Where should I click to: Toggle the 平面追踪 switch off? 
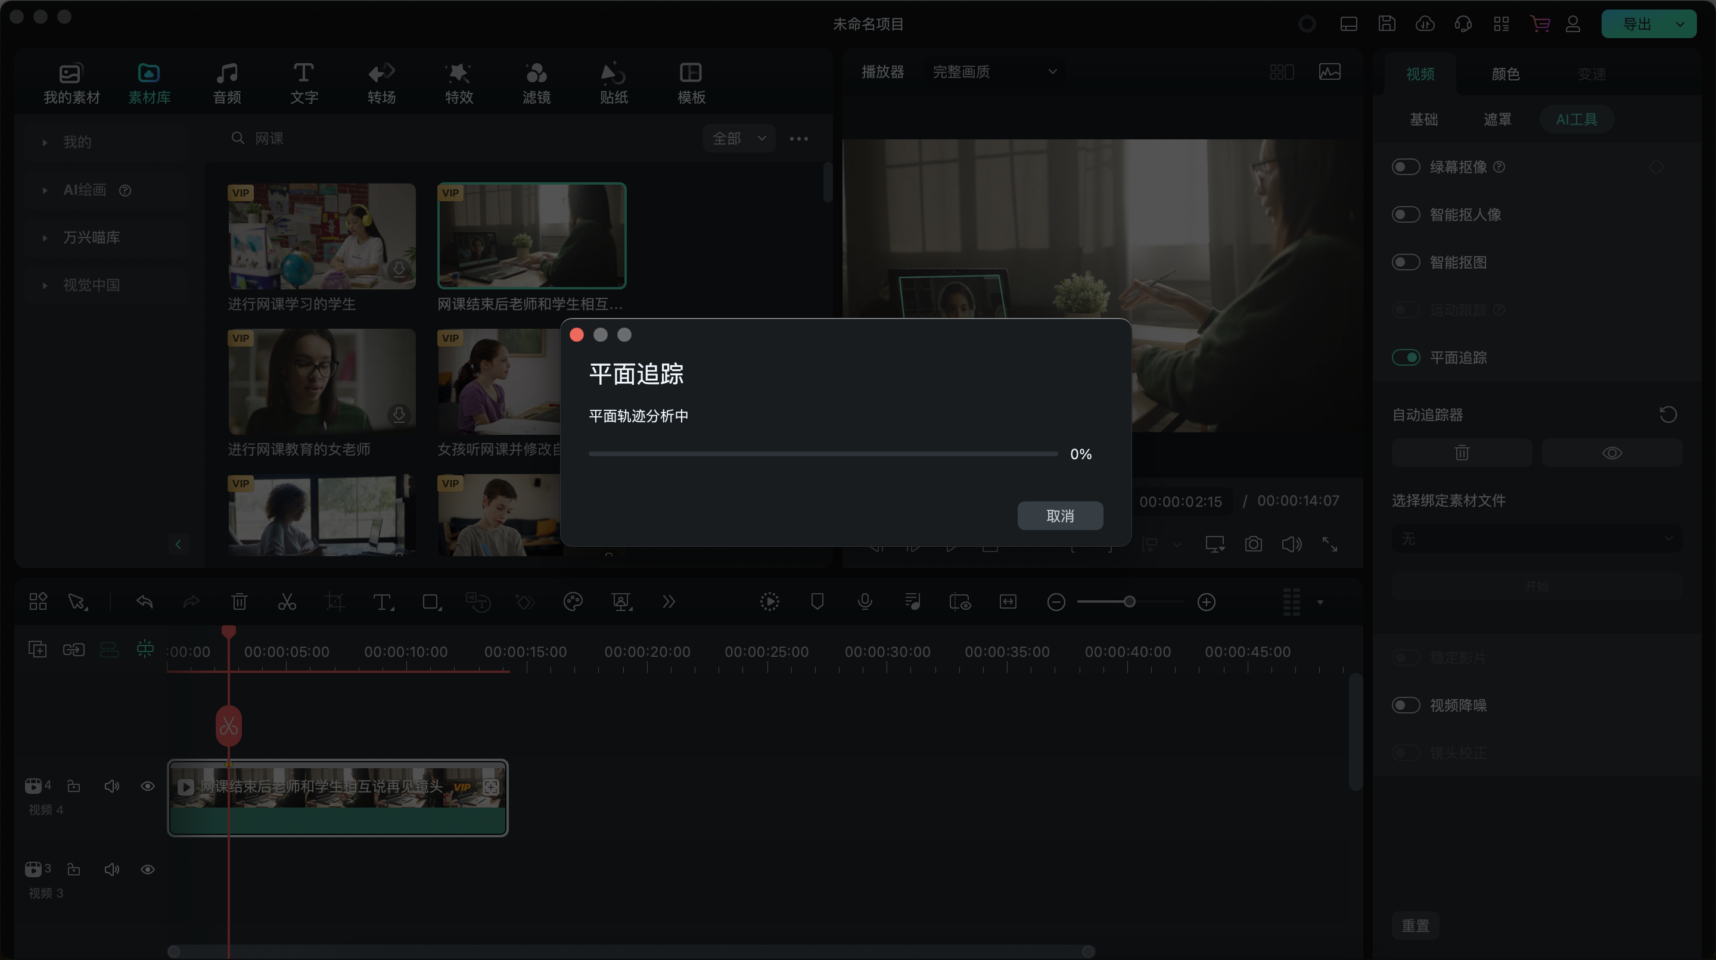tap(1406, 357)
